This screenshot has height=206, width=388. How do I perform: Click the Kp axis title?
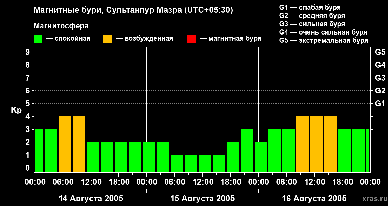[16, 110]
